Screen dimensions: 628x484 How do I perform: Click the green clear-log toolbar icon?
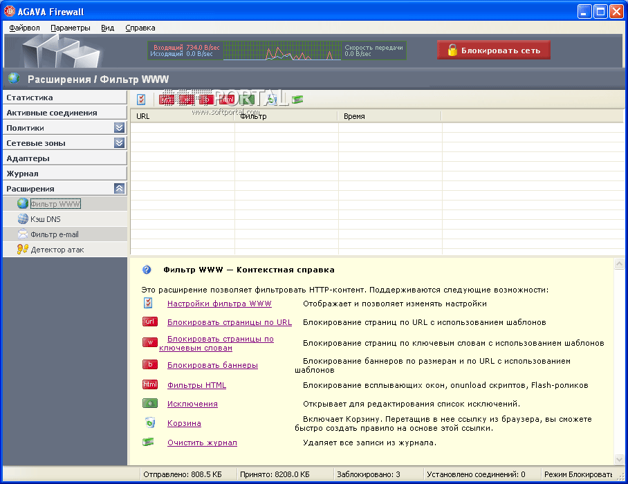[297, 100]
